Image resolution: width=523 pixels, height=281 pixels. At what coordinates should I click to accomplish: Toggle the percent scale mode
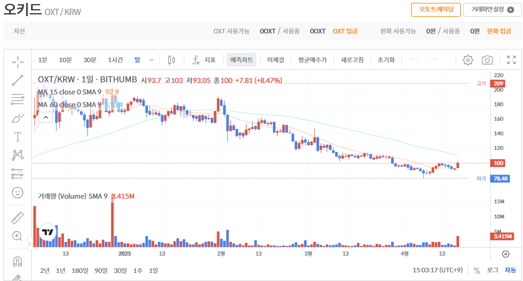tap(477, 271)
